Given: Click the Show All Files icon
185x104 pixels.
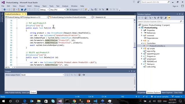Looking at the screenshot, I should pos(161,18).
